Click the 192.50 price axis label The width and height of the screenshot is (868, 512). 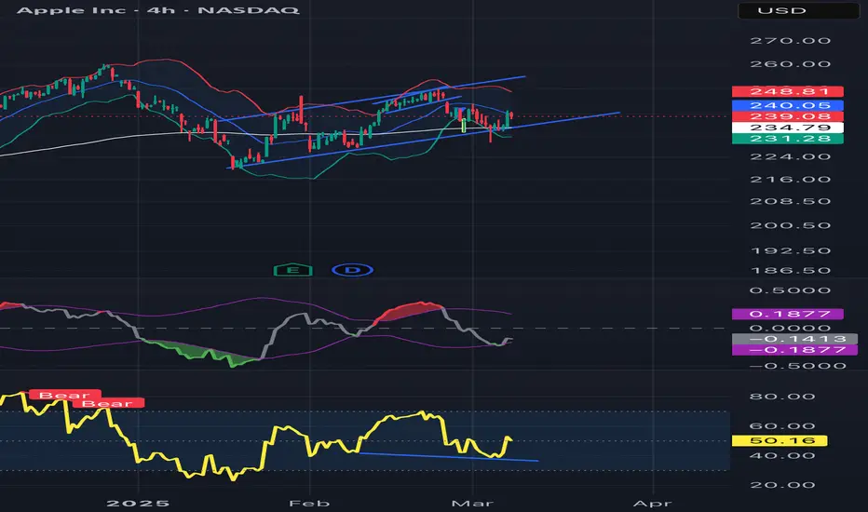click(790, 250)
